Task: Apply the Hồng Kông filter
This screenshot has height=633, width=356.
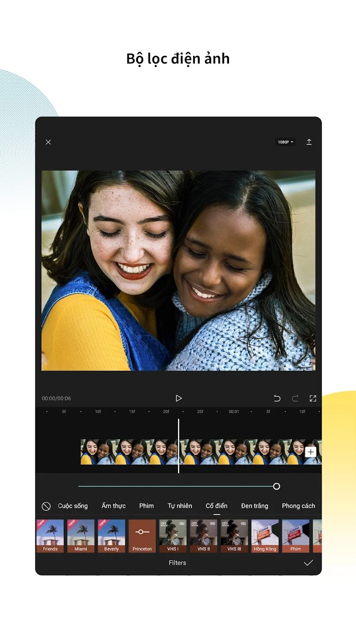Action: (265, 536)
